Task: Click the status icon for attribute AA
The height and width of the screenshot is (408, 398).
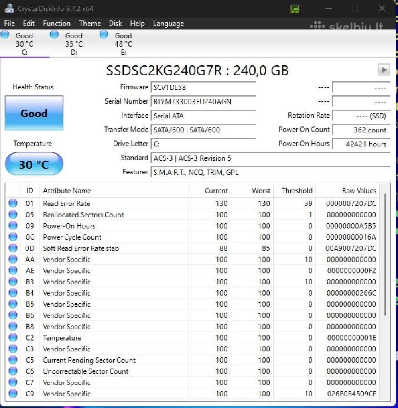Action: (13, 259)
